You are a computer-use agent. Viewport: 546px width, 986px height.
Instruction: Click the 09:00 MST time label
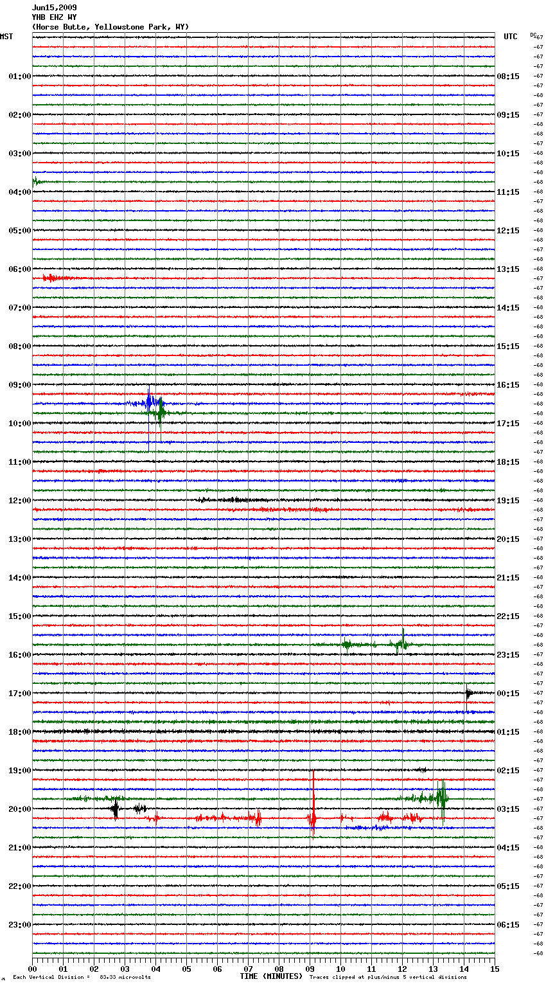coord(20,385)
